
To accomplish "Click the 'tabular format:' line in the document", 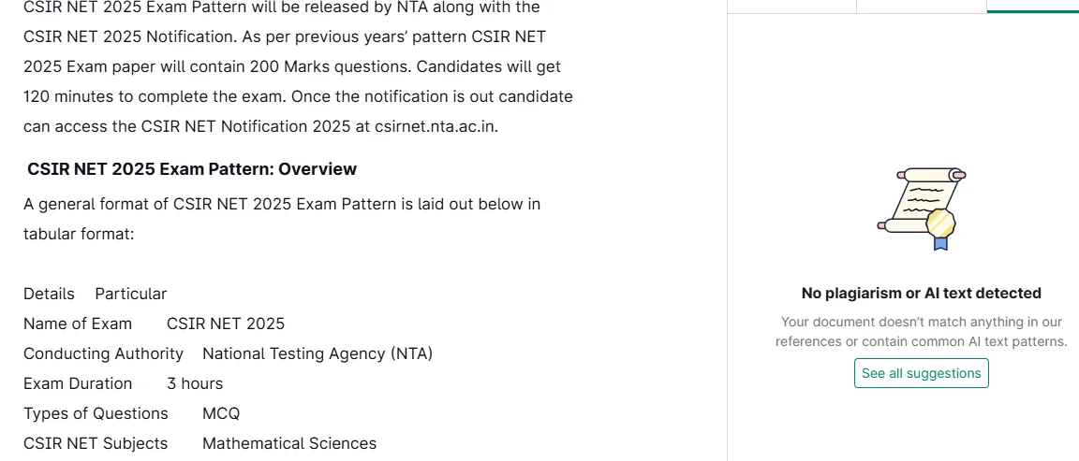I will 79,234.
